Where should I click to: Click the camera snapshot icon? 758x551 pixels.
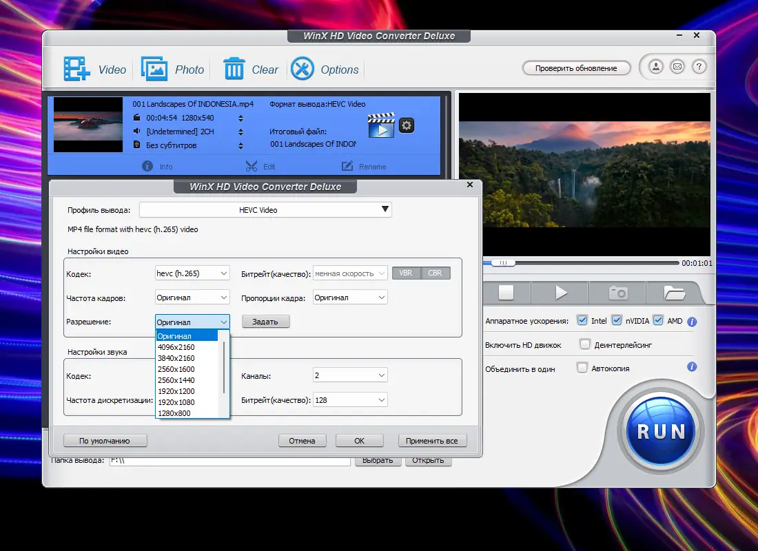coord(618,293)
